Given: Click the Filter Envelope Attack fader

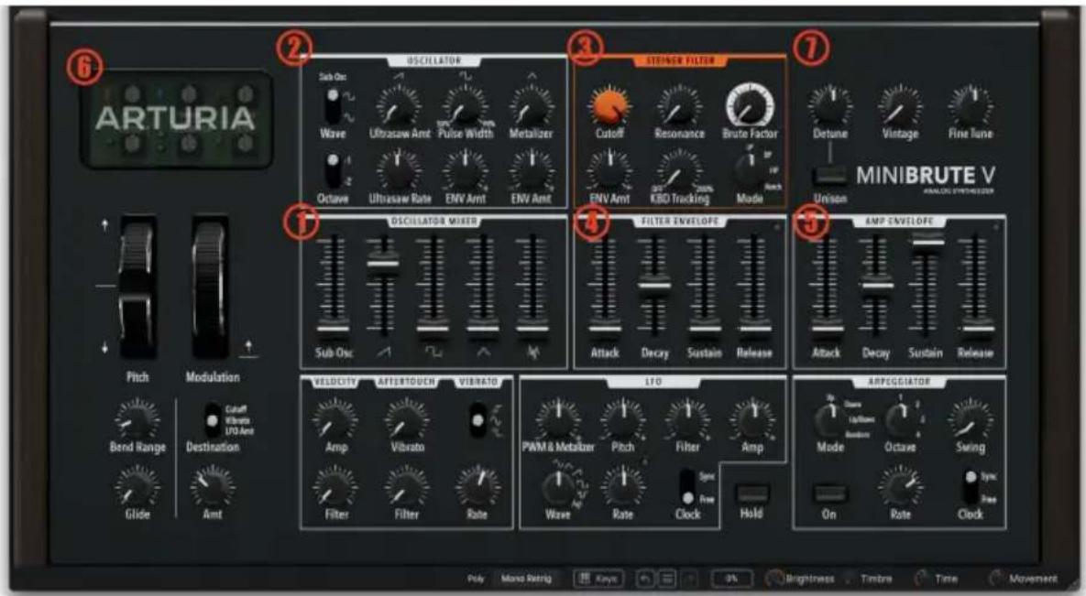Looking at the screenshot, I should pos(605,330).
